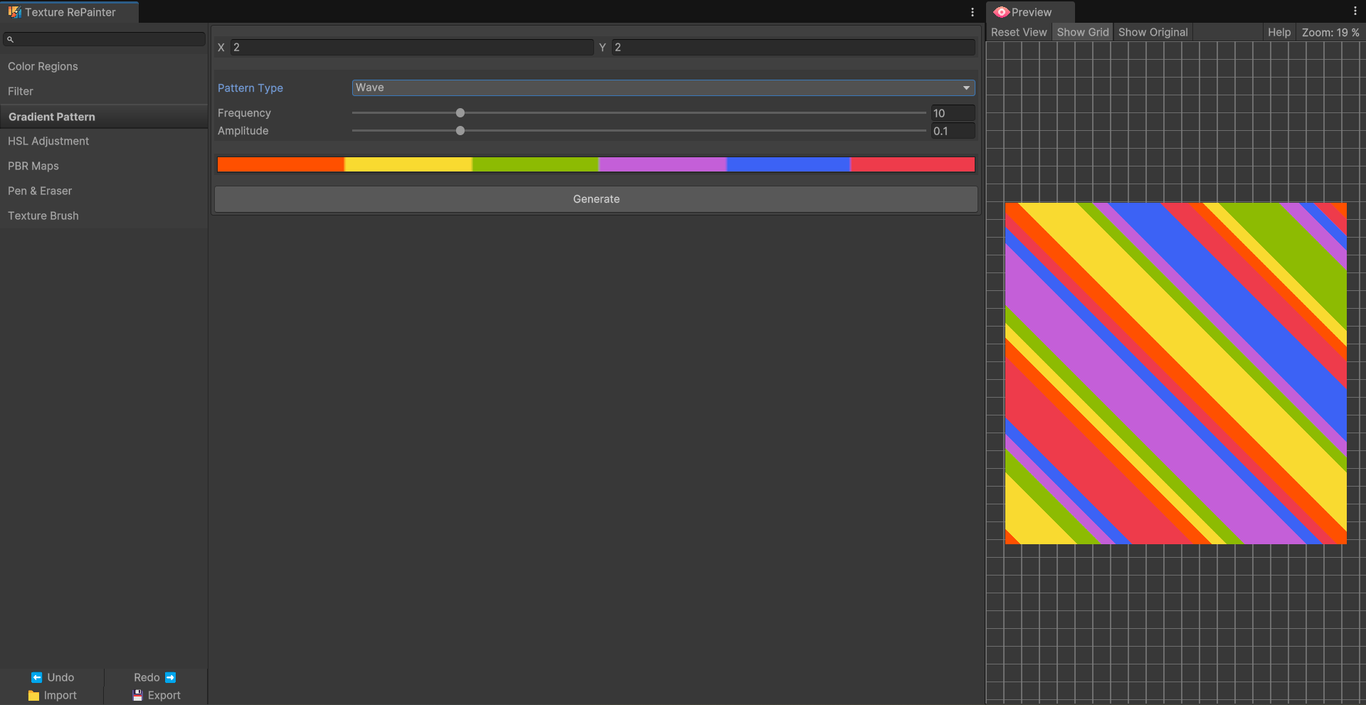The width and height of the screenshot is (1366, 705).
Task: Click the search magnifier icon
Action: coord(11,39)
